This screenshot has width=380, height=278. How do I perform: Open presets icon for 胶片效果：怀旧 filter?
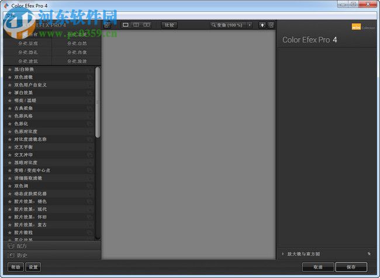coord(90,217)
